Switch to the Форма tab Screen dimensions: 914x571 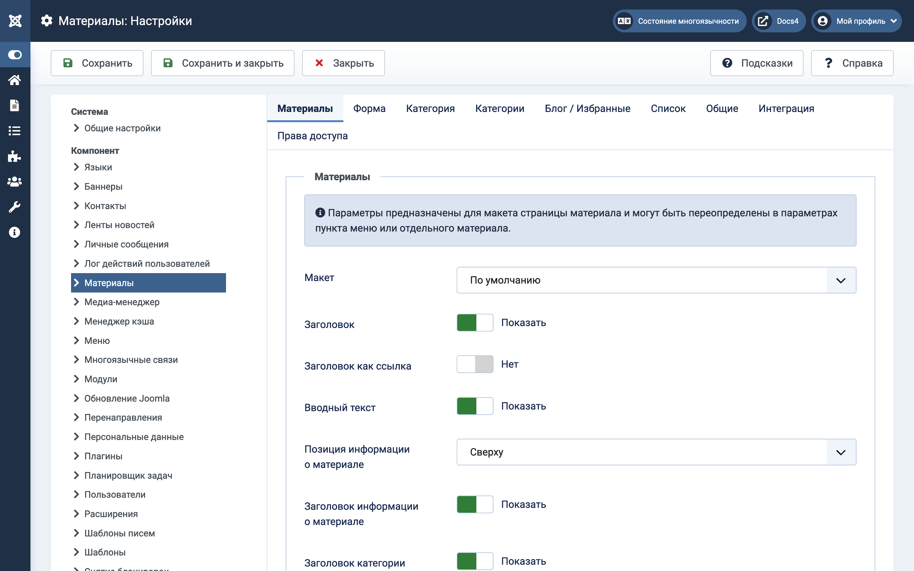[369, 109]
